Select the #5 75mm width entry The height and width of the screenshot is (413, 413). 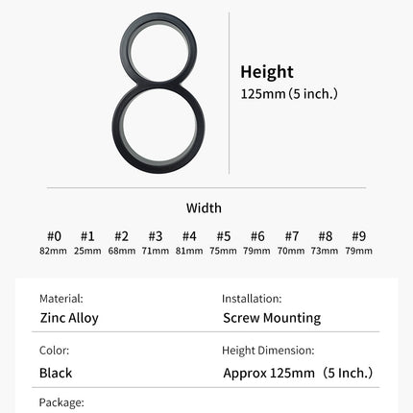223,243
